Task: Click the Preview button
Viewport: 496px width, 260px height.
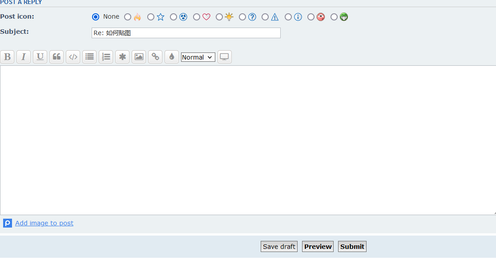Action: 318,246
